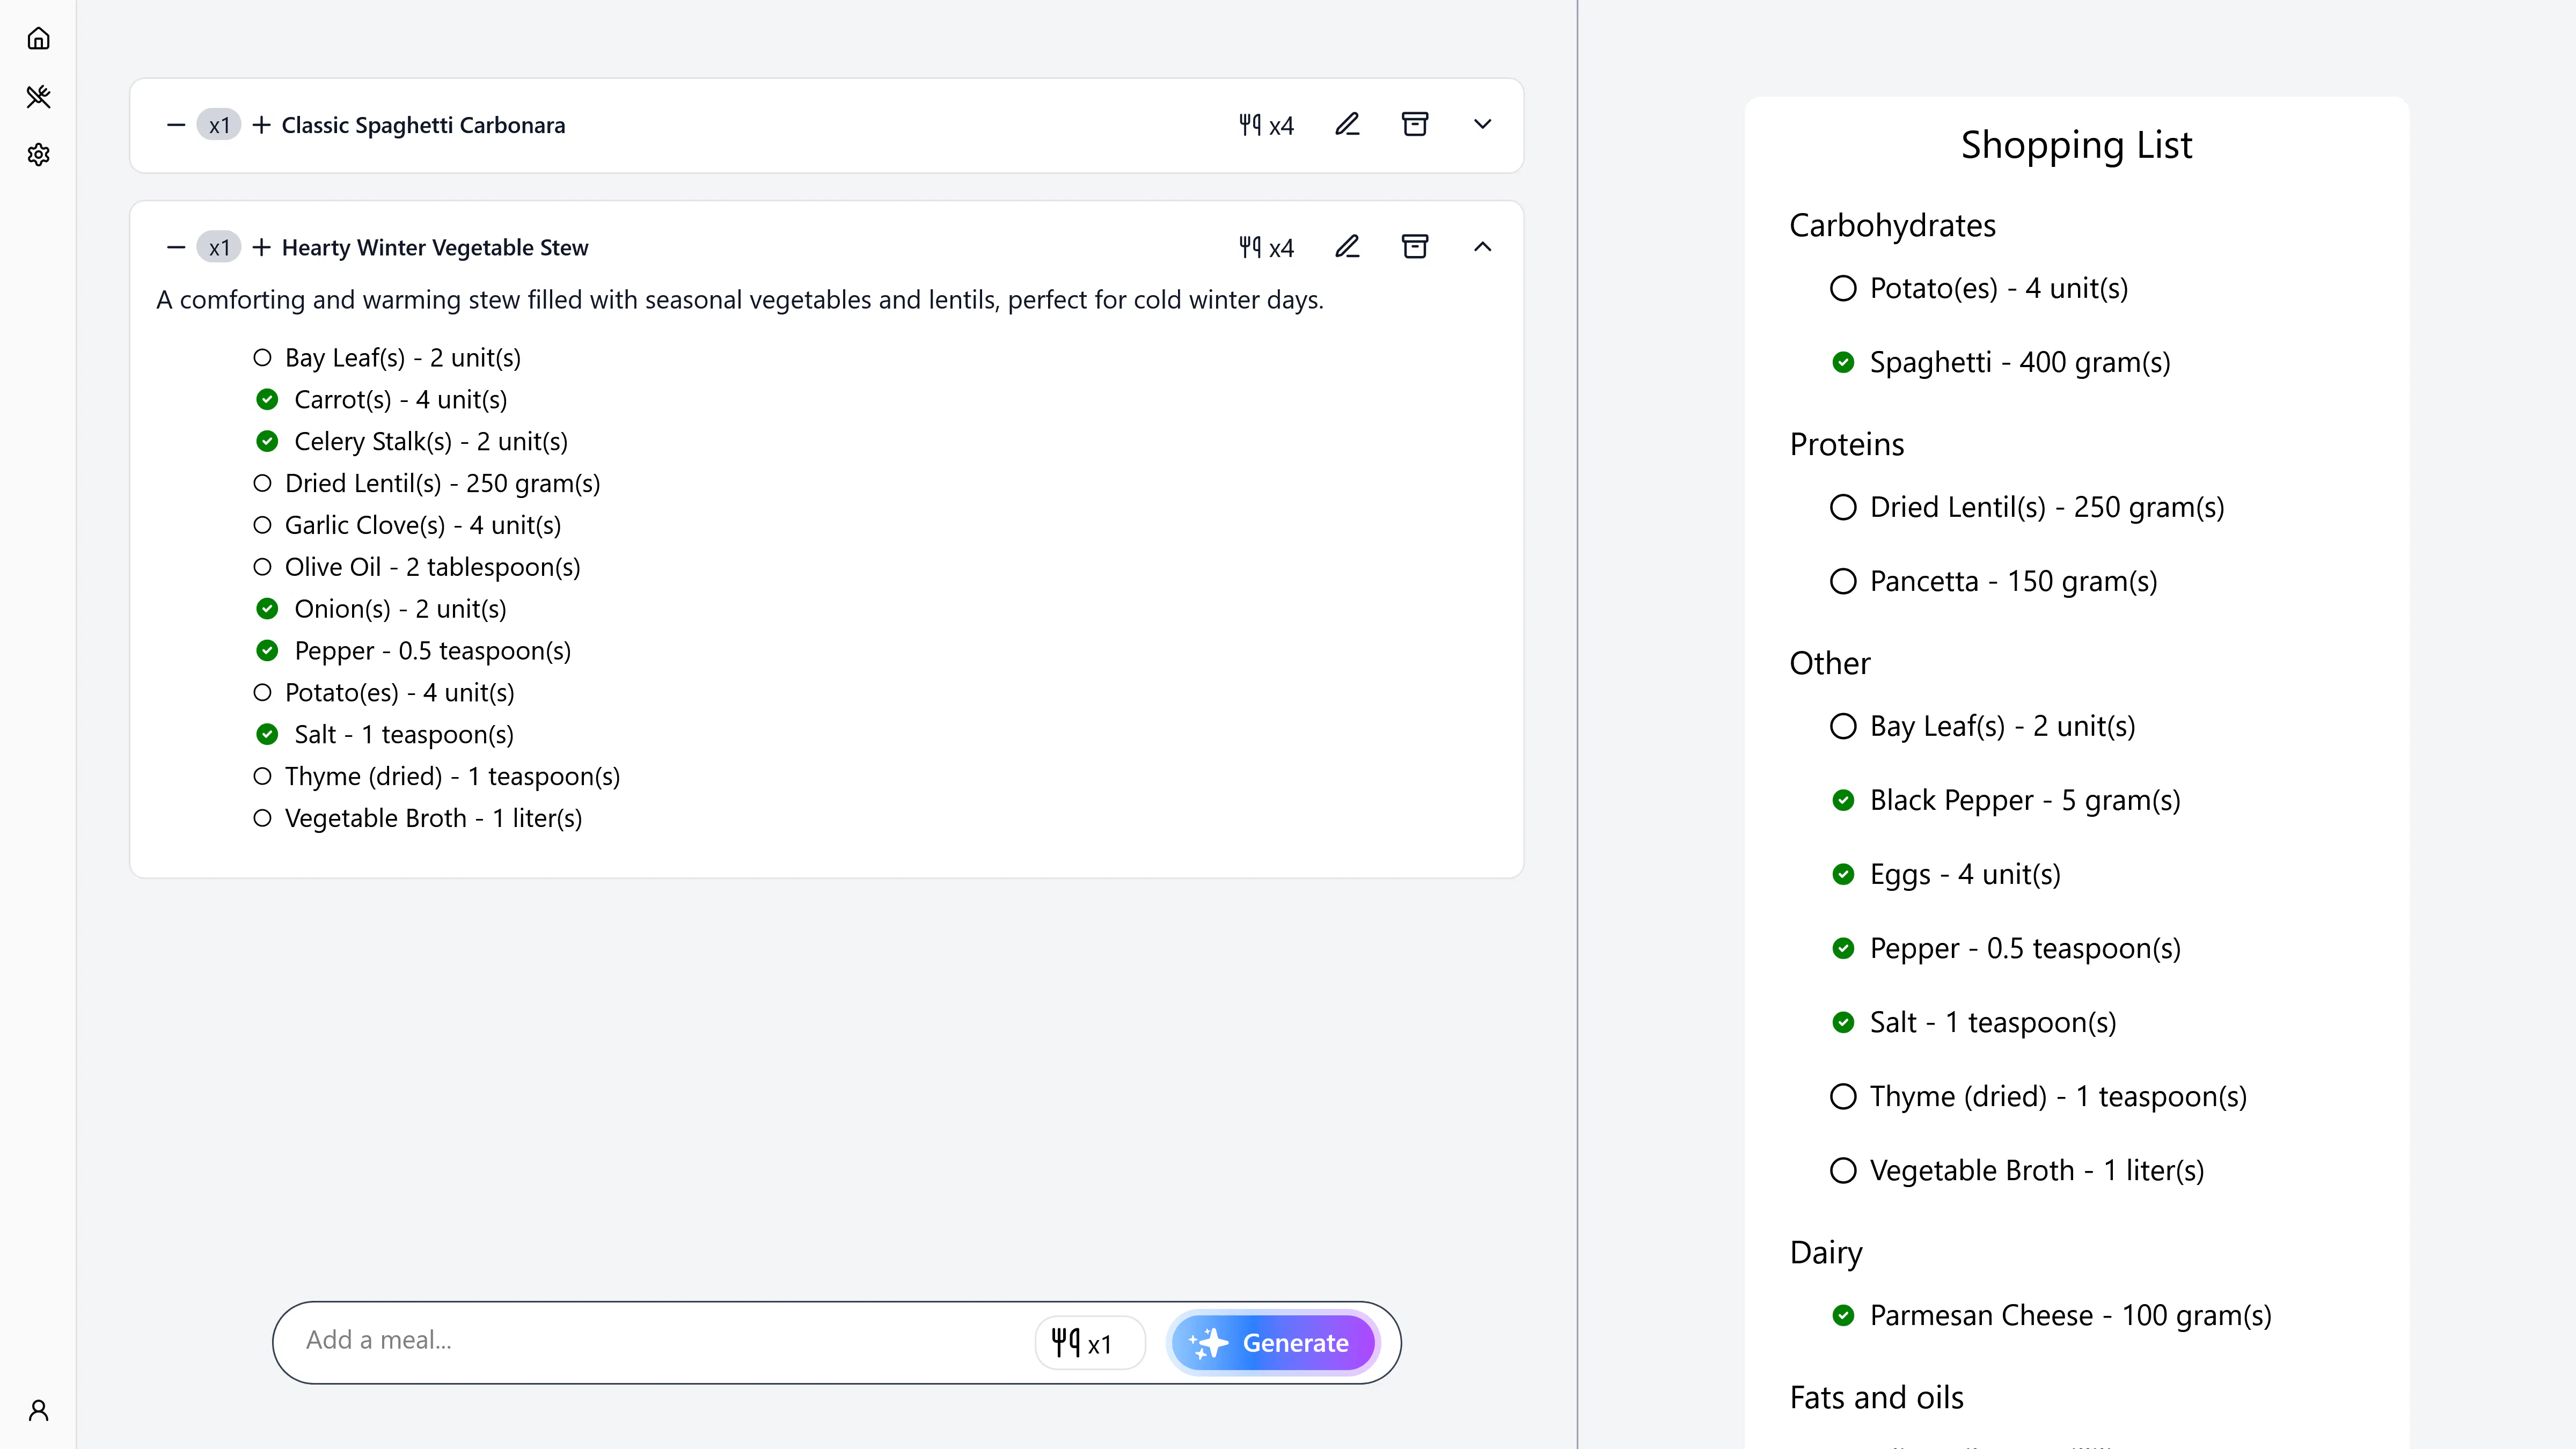Check Dried Lentil(s) in the Shopping List
The height and width of the screenshot is (1449, 2576).
1842,507
